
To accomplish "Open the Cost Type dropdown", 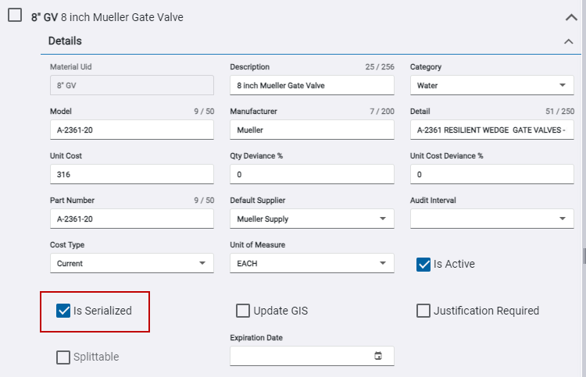I will click(131, 264).
